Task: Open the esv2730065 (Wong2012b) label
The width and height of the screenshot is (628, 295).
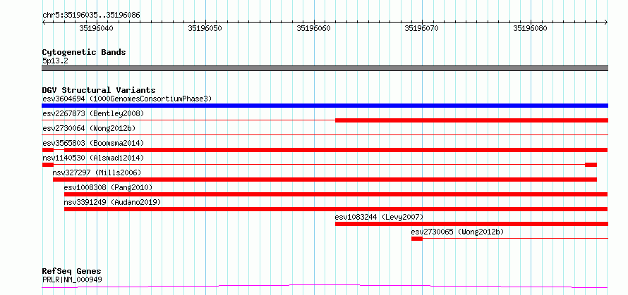Action: point(457,232)
